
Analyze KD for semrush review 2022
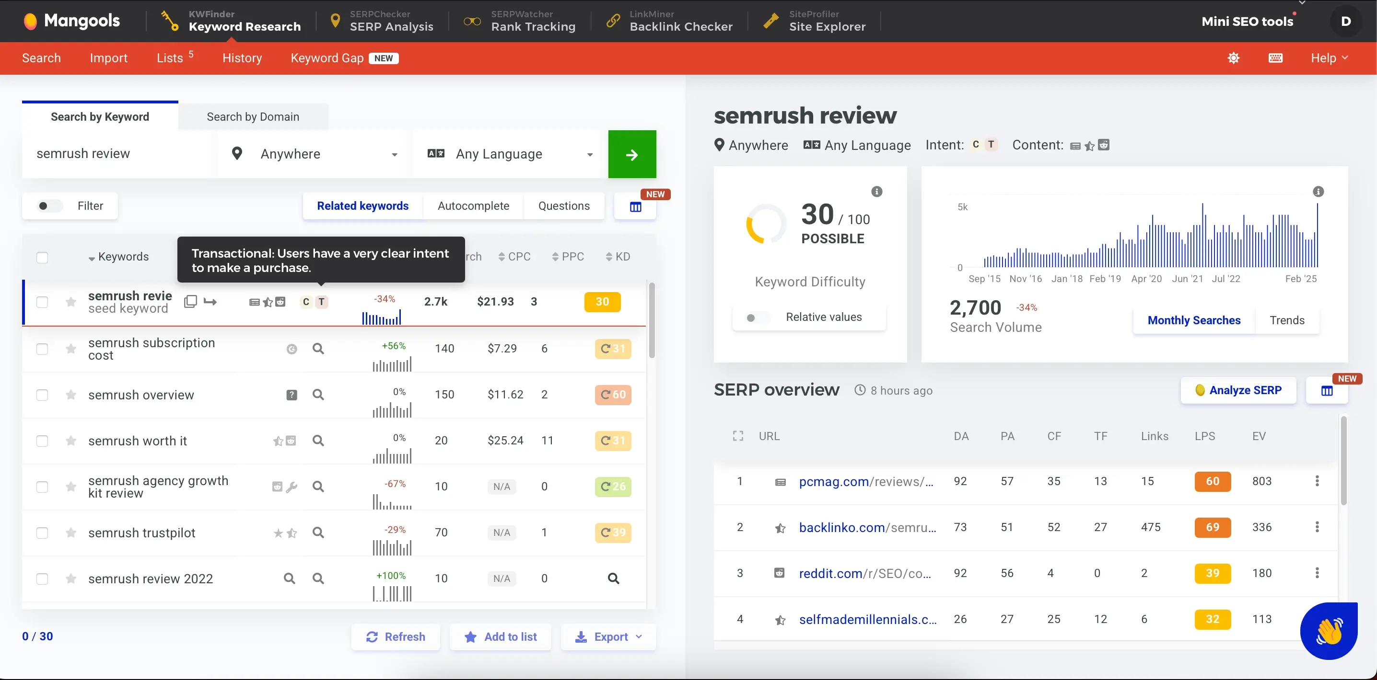[613, 578]
